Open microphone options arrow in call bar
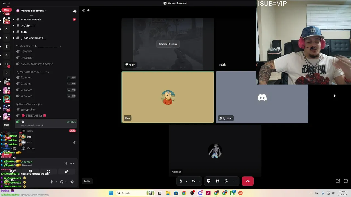The image size is (351, 197). click(x=186, y=181)
